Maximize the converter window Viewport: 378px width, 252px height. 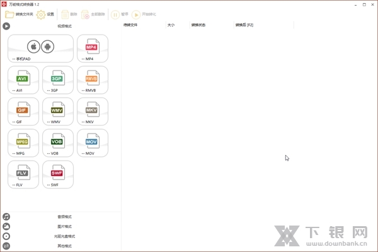pos(364,4)
